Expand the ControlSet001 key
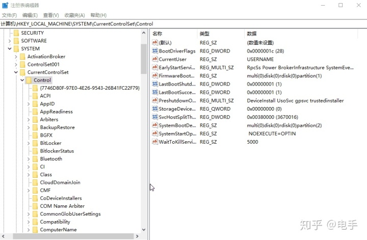The height and width of the screenshot is (240, 367). (16, 64)
